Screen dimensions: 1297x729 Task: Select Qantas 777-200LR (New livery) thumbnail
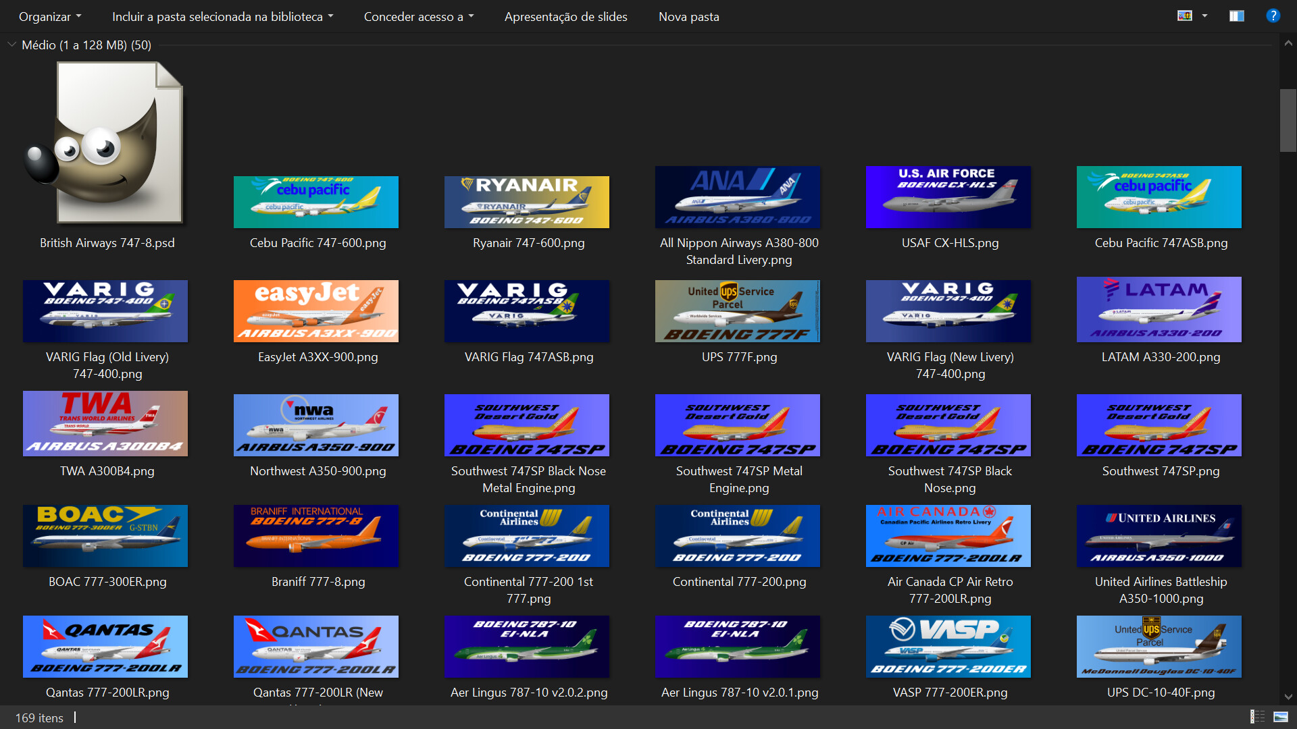pos(316,647)
